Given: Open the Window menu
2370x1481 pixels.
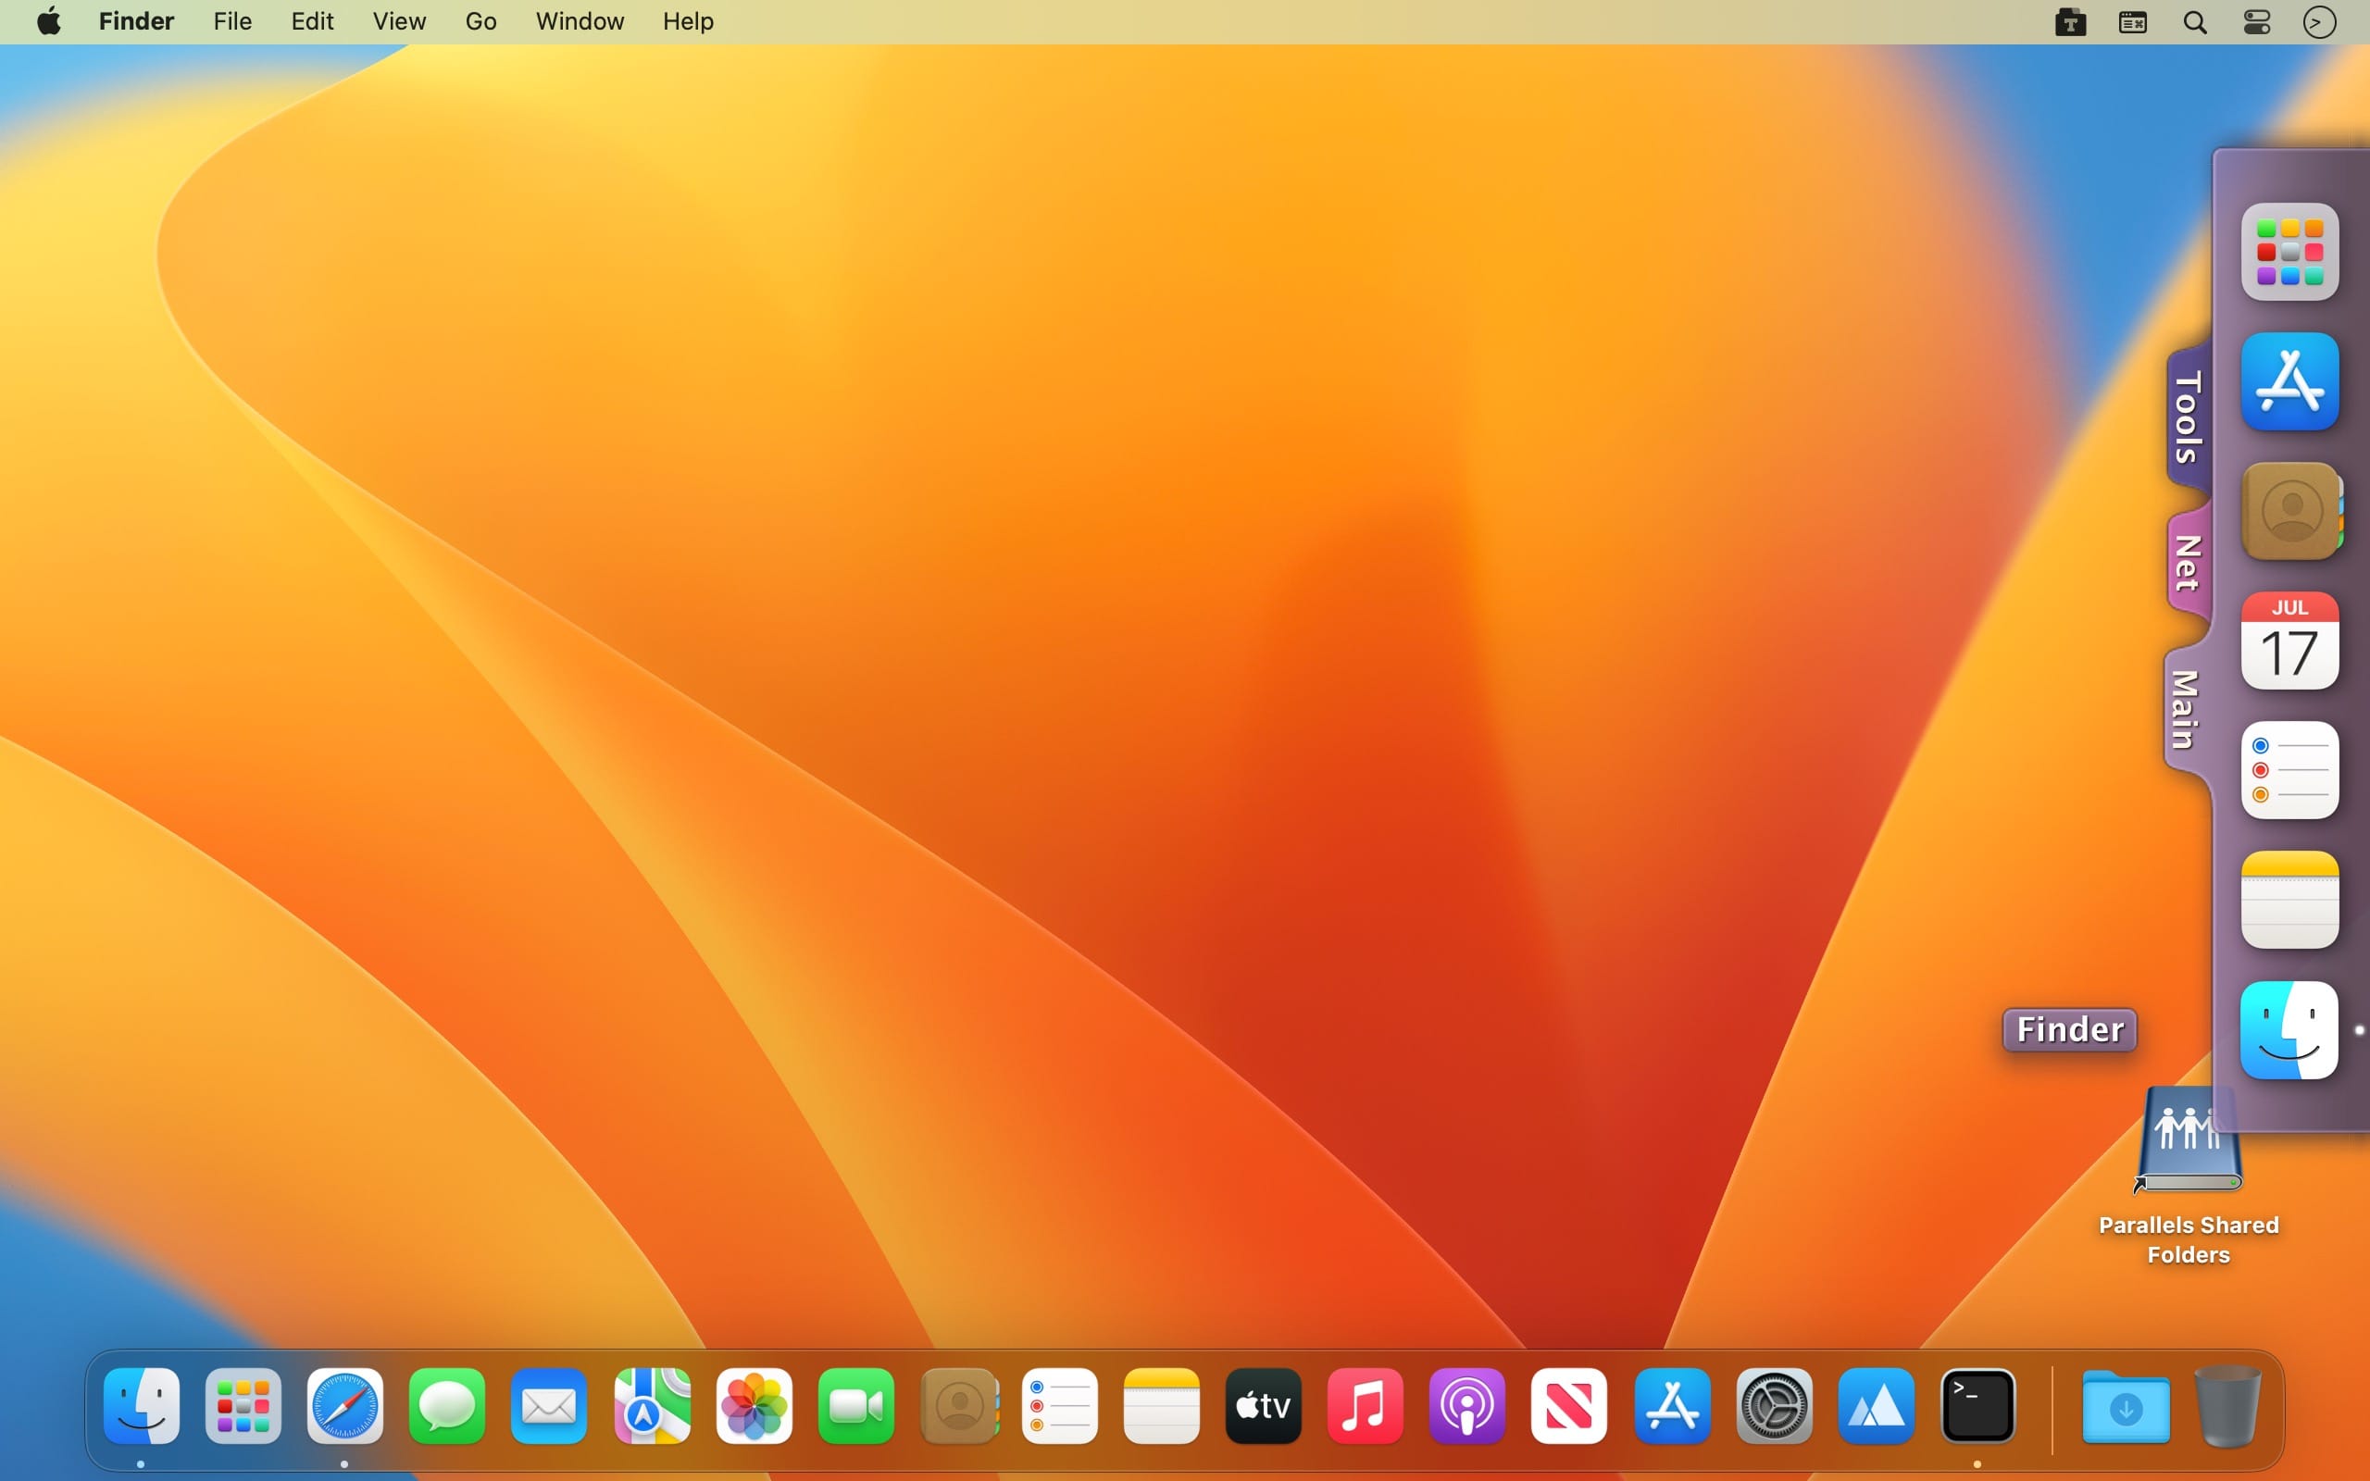Looking at the screenshot, I should click(x=580, y=20).
